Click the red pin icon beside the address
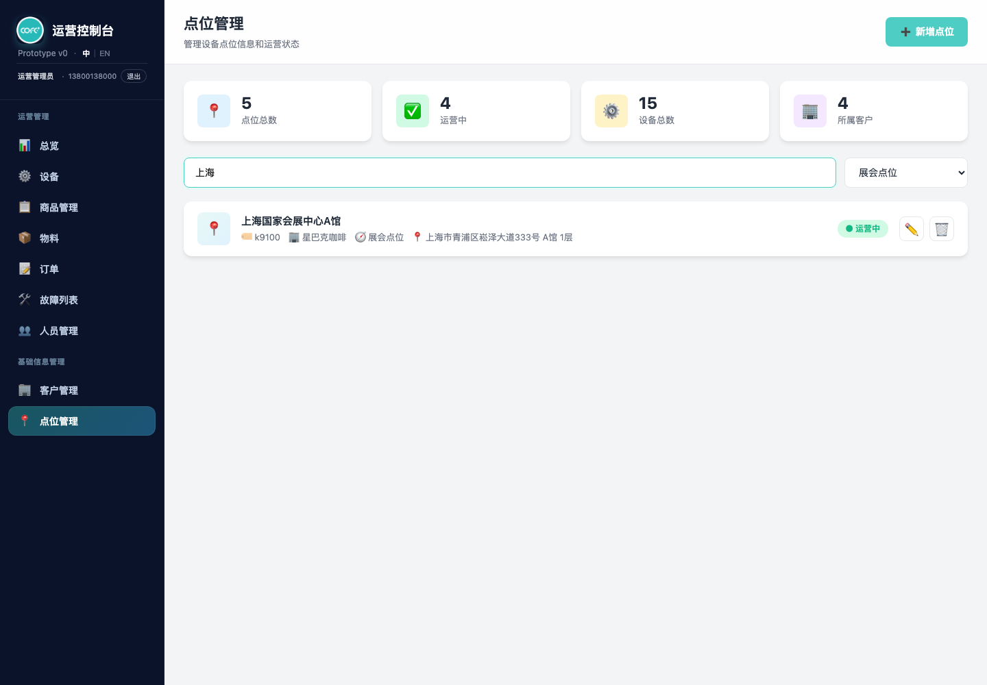This screenshot has height=685, width=987. (x=417, y=237)
